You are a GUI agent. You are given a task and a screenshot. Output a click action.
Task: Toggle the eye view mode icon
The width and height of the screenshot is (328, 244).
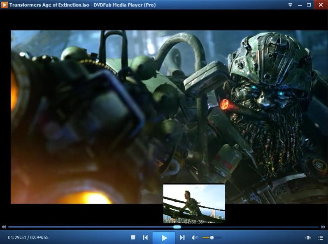308,238
